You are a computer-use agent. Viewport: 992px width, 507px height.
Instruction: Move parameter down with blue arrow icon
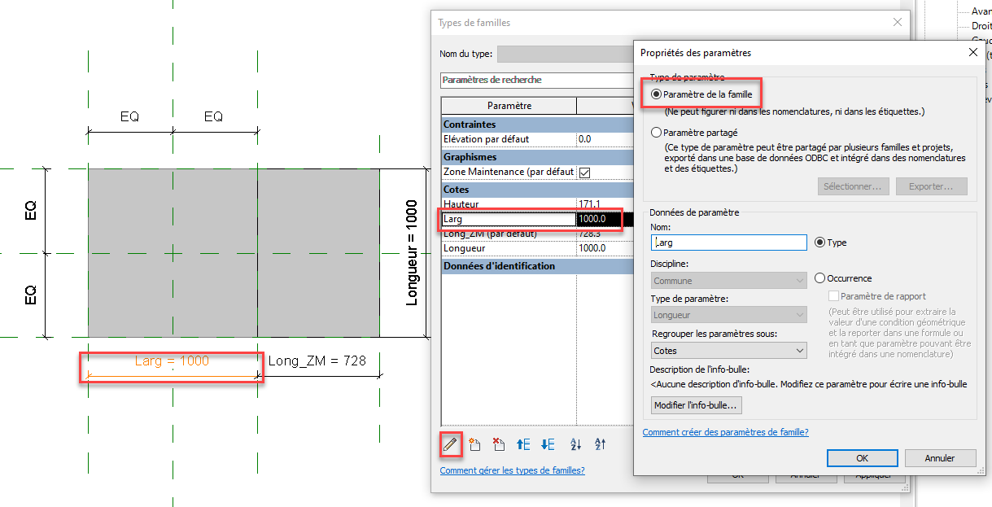point(548,444)
